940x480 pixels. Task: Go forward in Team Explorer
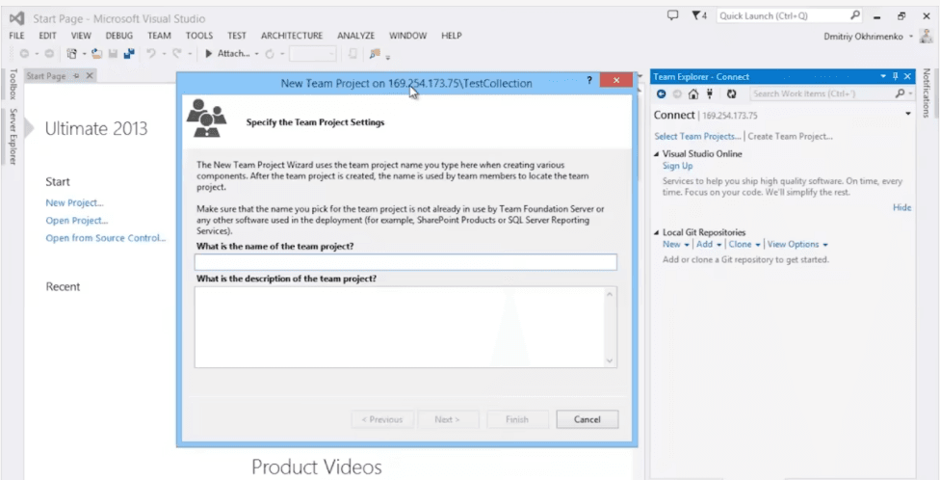(x=677, y=93)
